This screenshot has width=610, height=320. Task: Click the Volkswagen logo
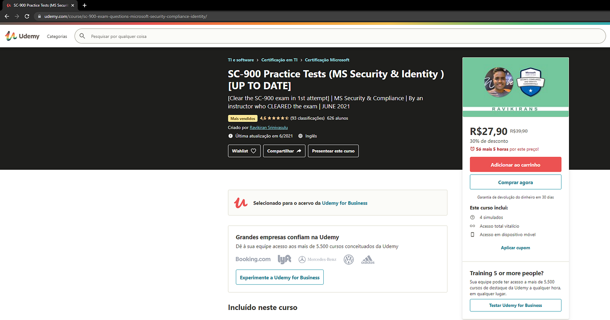pos(349,259)
